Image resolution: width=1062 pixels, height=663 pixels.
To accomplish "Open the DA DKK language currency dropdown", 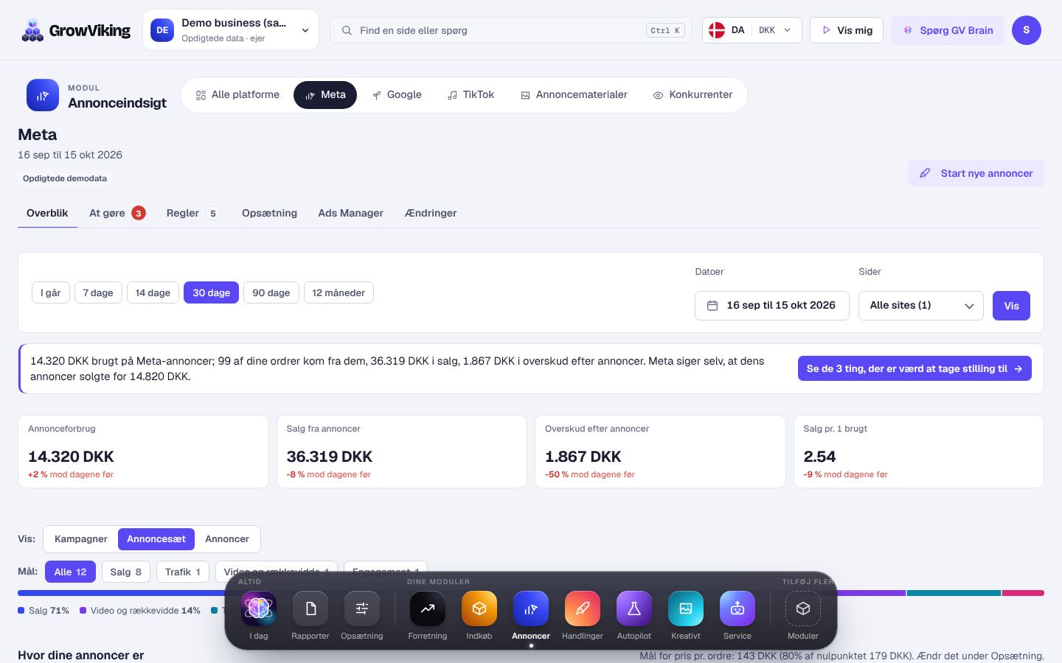I will tap(752, 30).
